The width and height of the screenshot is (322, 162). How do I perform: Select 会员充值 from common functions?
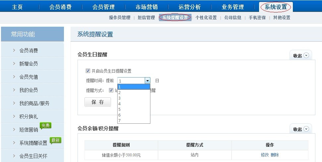click(28, 77)
